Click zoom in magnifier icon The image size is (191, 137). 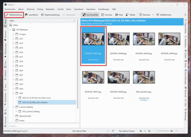[x=172, y=131]
